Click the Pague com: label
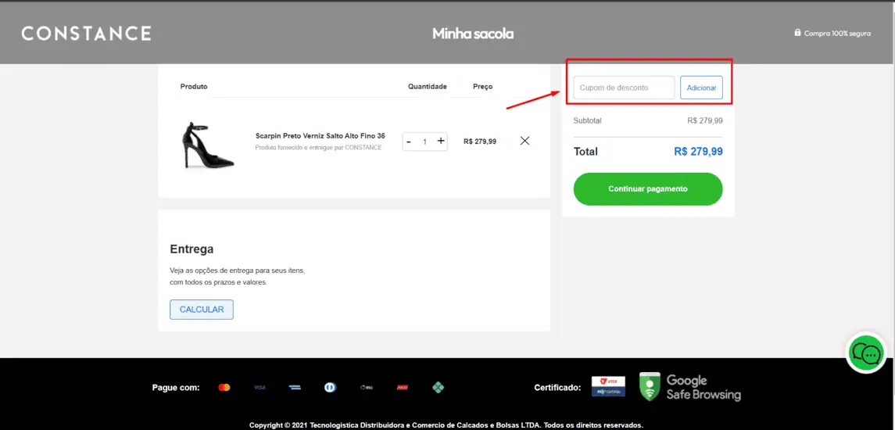The image size is (895, 430). [176, 388]
